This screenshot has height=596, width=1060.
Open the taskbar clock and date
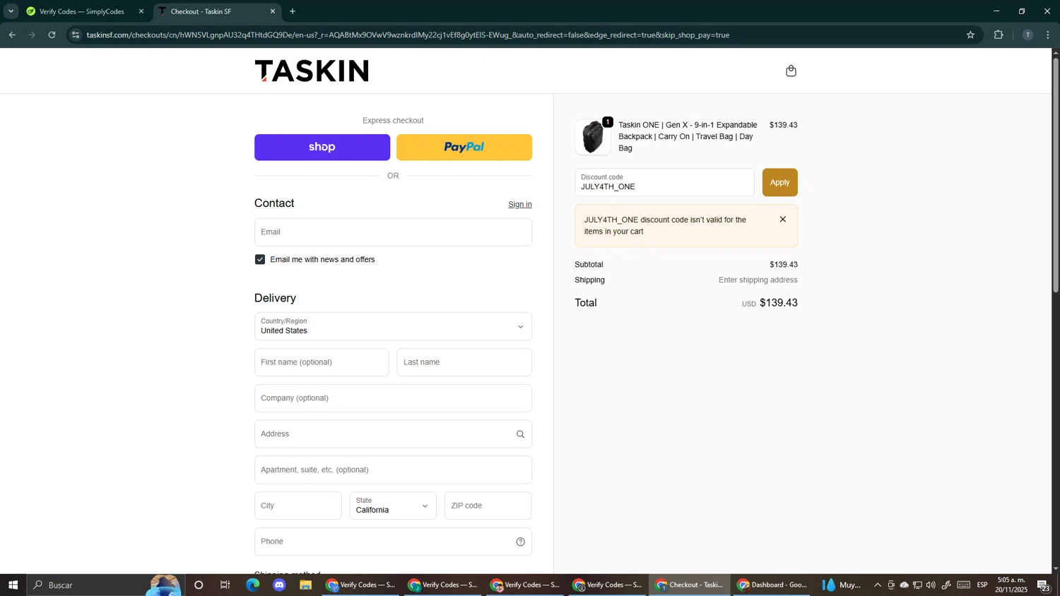[x=1011, y=585]
